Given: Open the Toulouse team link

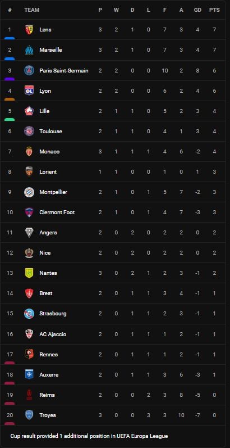Looking at the screenshot, I should coord(50,131).
